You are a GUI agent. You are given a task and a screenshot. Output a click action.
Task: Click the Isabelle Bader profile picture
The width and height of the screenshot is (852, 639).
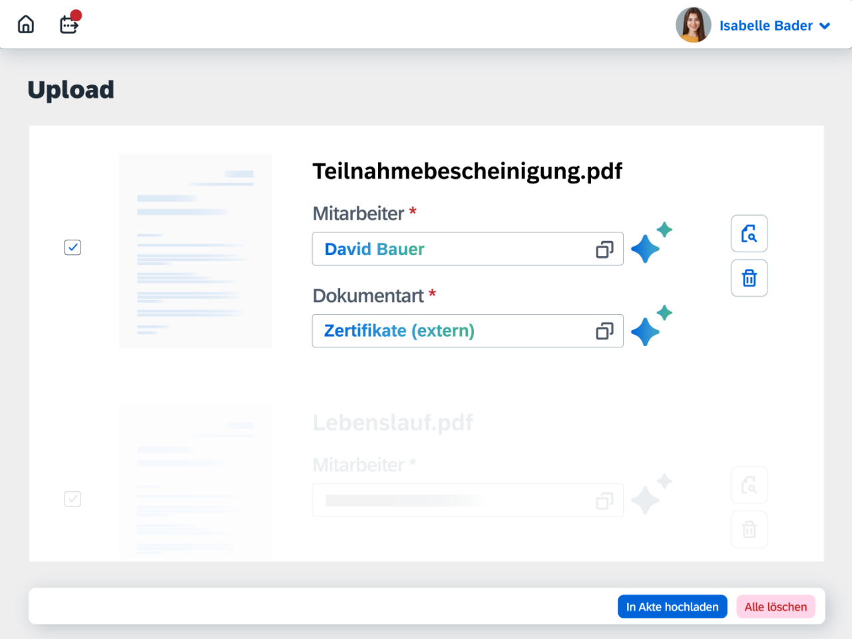coord(693,25)
